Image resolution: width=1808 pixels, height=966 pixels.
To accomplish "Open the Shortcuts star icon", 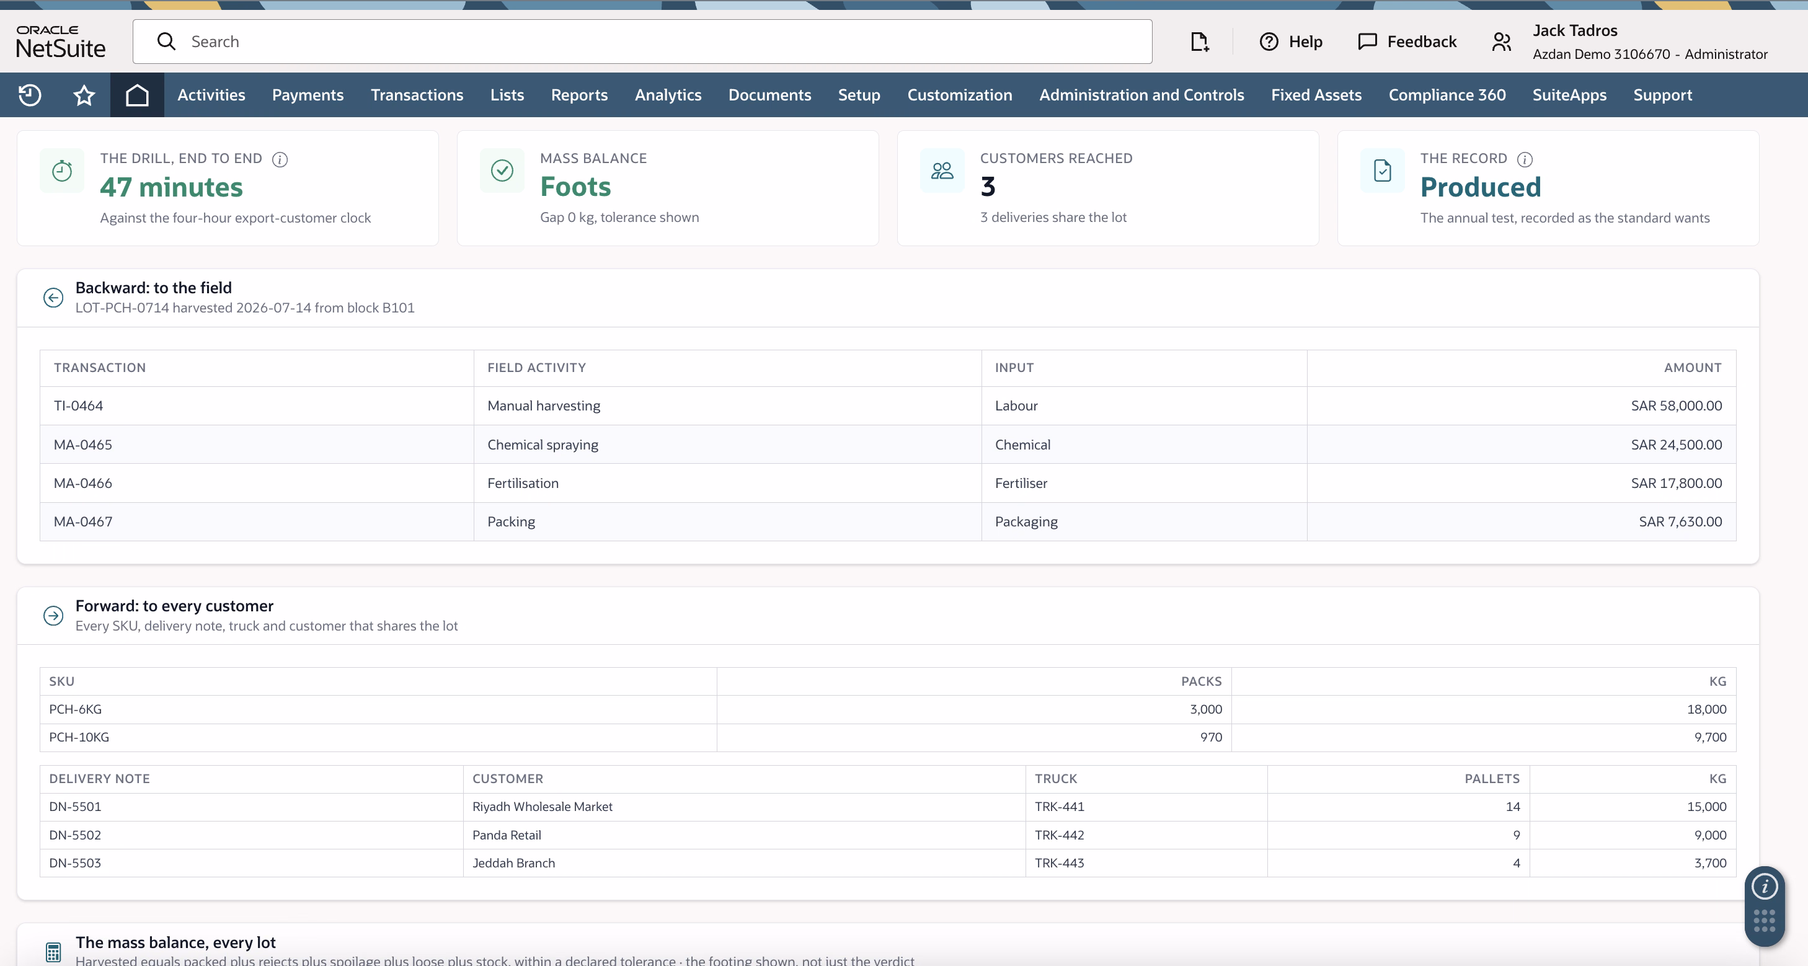I will [84, 95].
